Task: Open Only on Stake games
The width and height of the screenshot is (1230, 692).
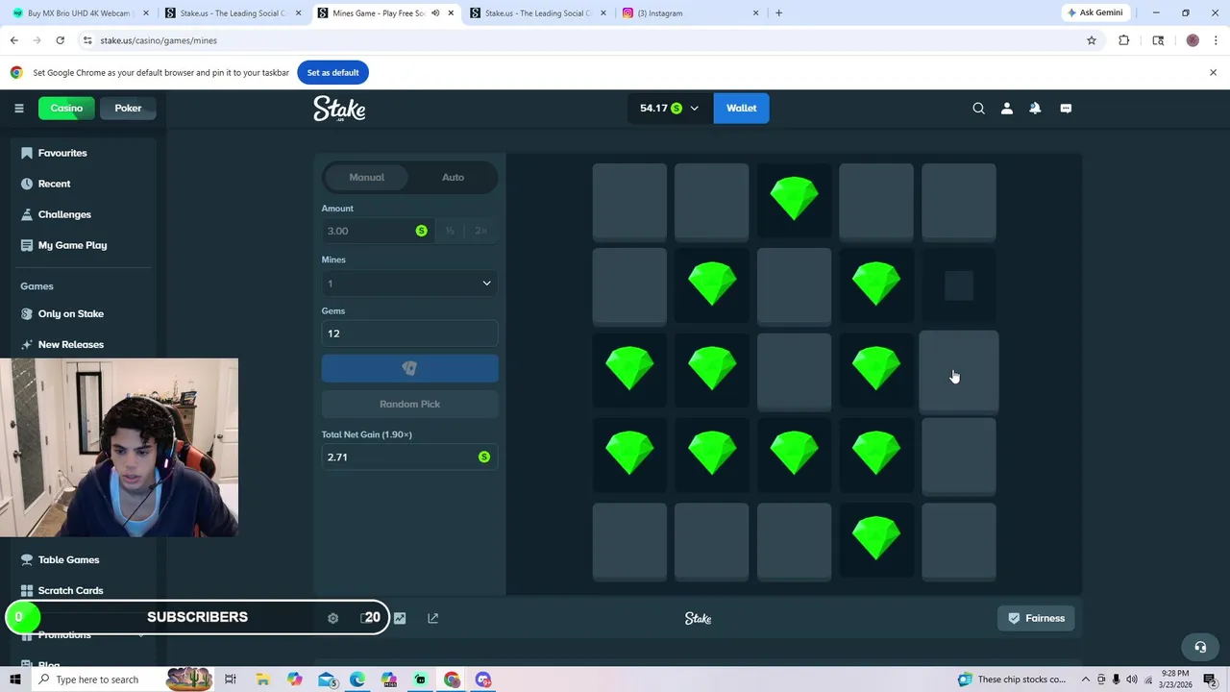Action: click(x=70, y=313)
